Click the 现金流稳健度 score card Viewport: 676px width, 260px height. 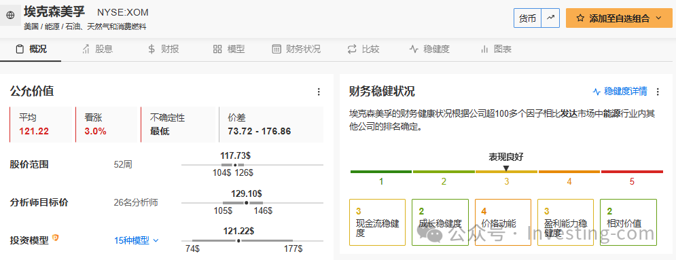point(377,222)
